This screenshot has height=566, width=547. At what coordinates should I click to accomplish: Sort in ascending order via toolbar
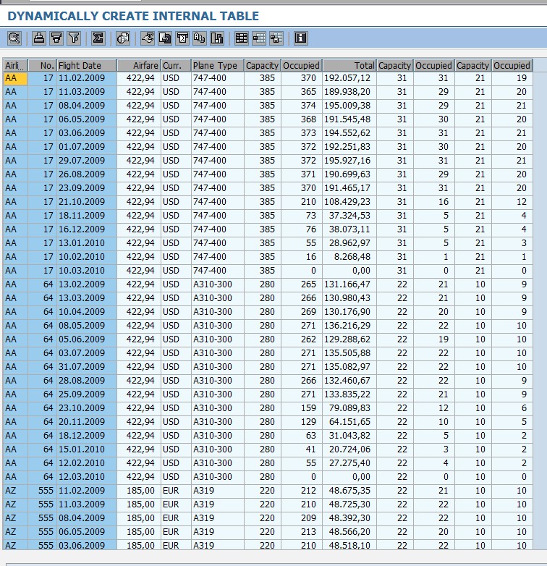pyautogui.click(x=38, y=38)
